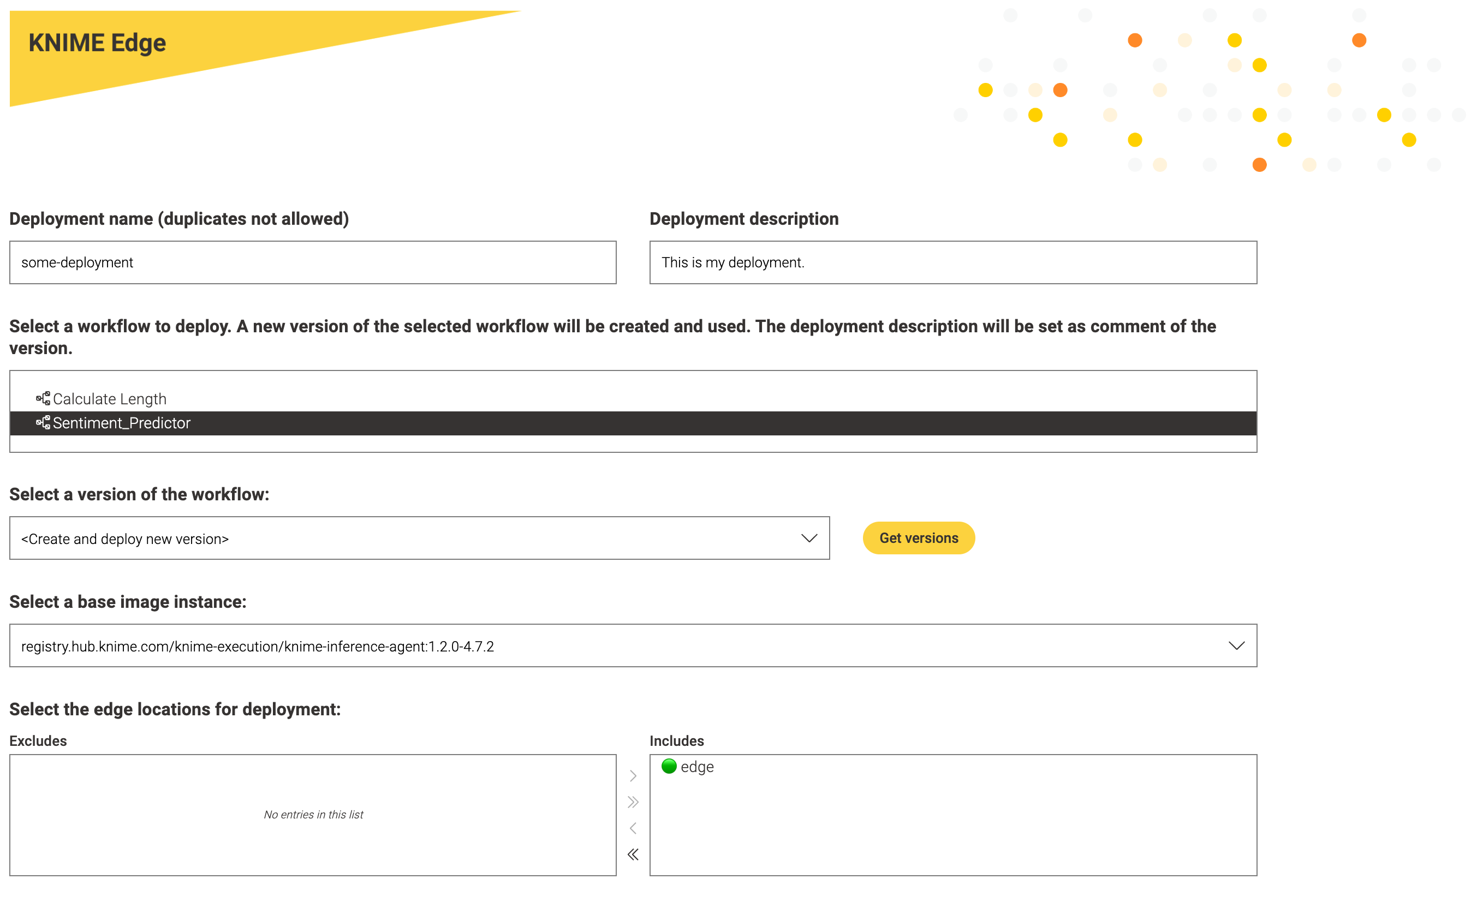1477x897 pixels.
Task: Click the Calculate Length workflow icon
Action: [43, 398]
